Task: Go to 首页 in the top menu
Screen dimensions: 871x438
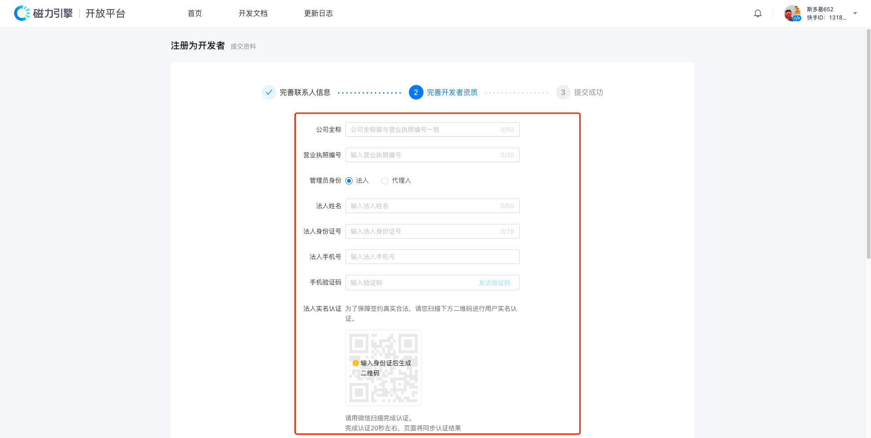Action: pos(195,13)
